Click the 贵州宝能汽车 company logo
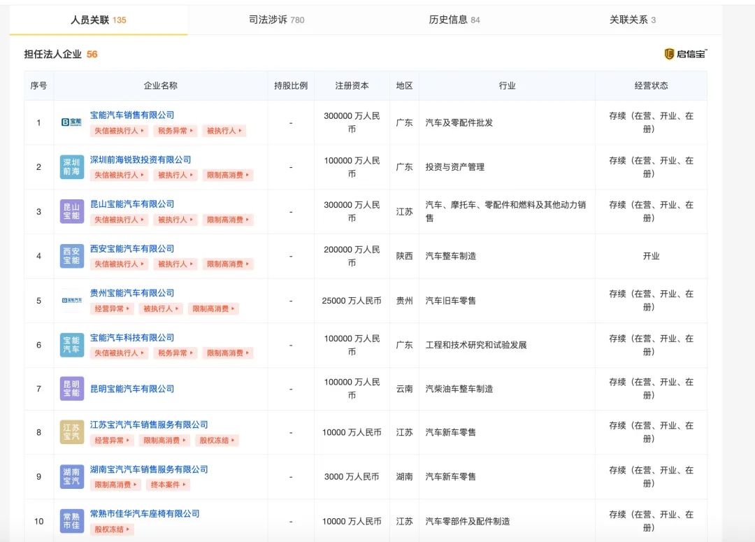 tap(72, 301)
